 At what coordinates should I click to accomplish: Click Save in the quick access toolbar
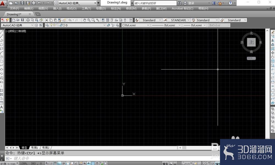tap(22, 3)
